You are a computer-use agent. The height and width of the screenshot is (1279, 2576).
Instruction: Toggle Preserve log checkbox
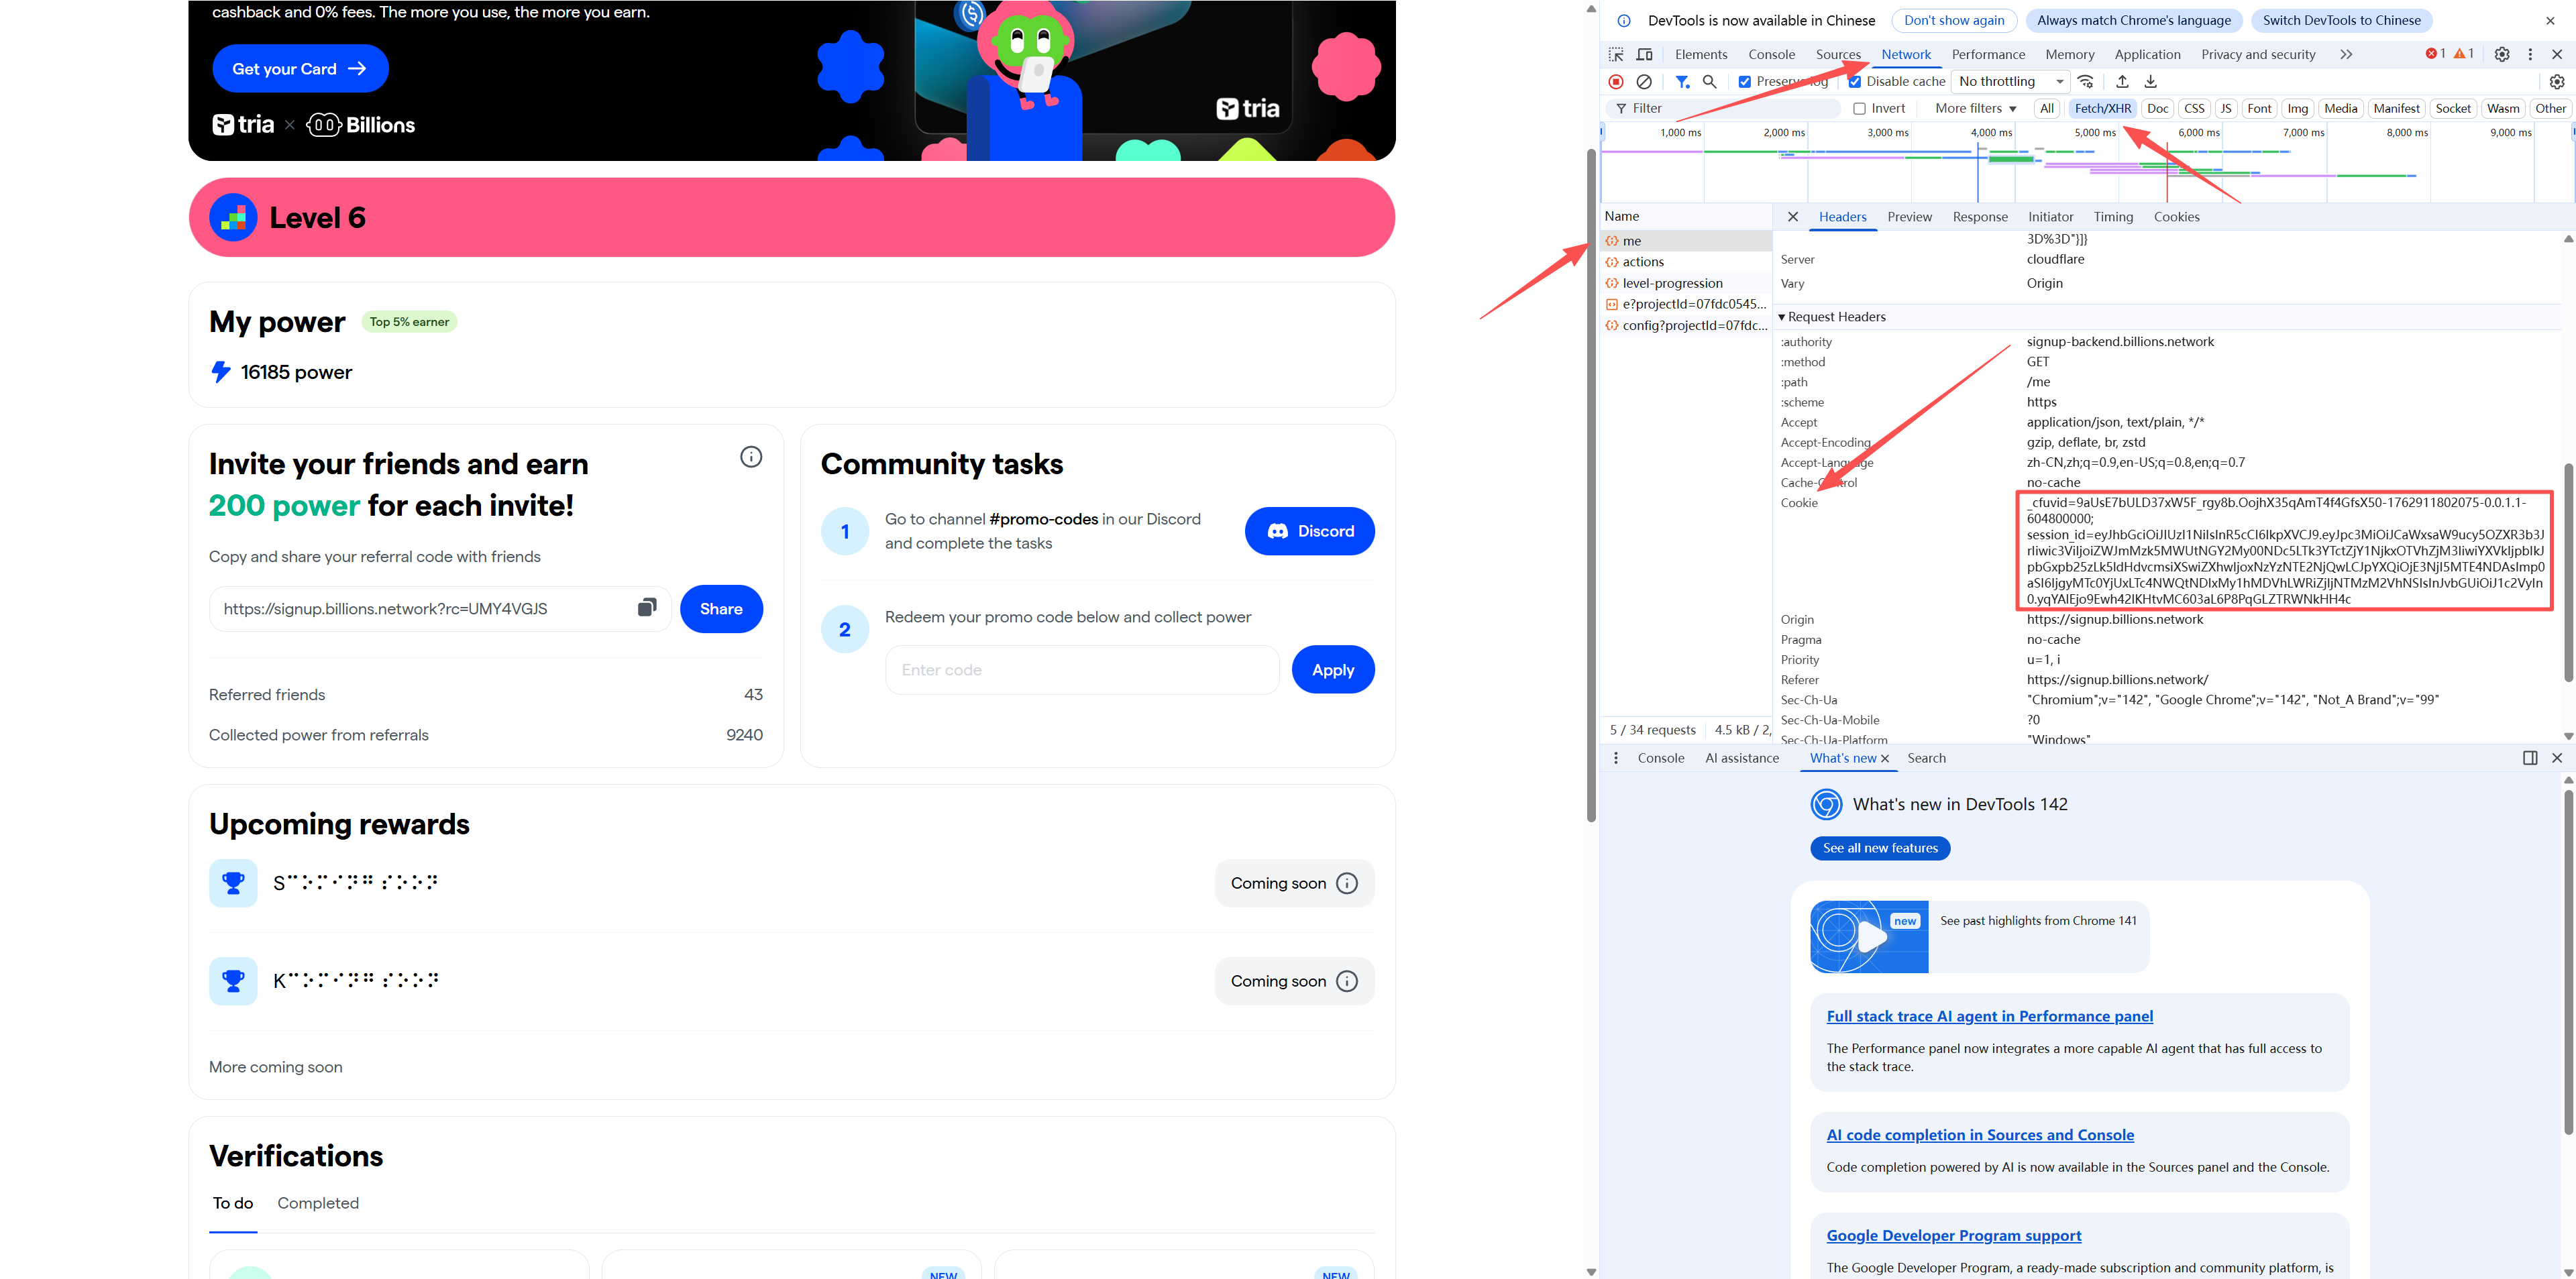1745,82
